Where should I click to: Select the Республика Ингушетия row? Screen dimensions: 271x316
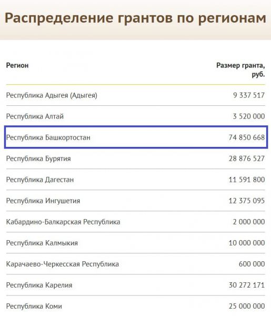[x=136, y=201]
